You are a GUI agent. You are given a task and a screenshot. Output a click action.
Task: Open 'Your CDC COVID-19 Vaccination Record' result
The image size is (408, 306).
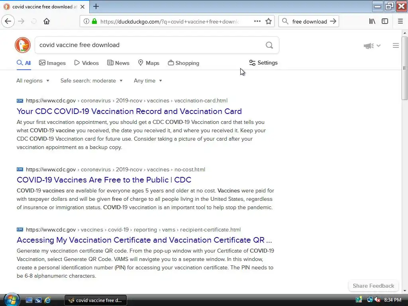[x=129, y=112]
